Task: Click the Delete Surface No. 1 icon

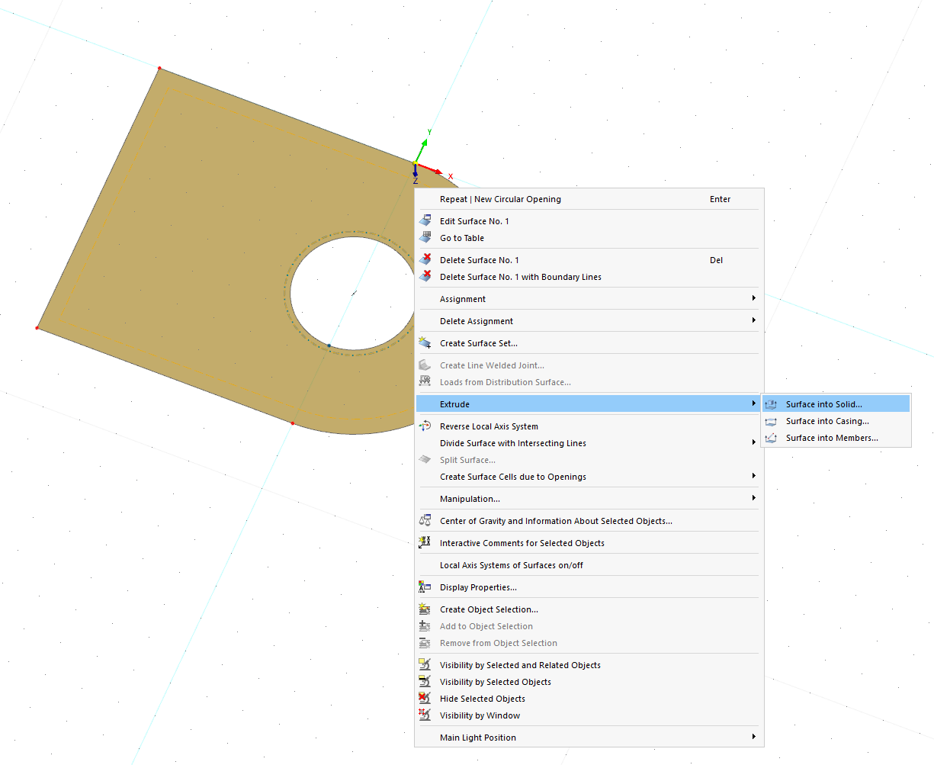Action: click(425, 259)
